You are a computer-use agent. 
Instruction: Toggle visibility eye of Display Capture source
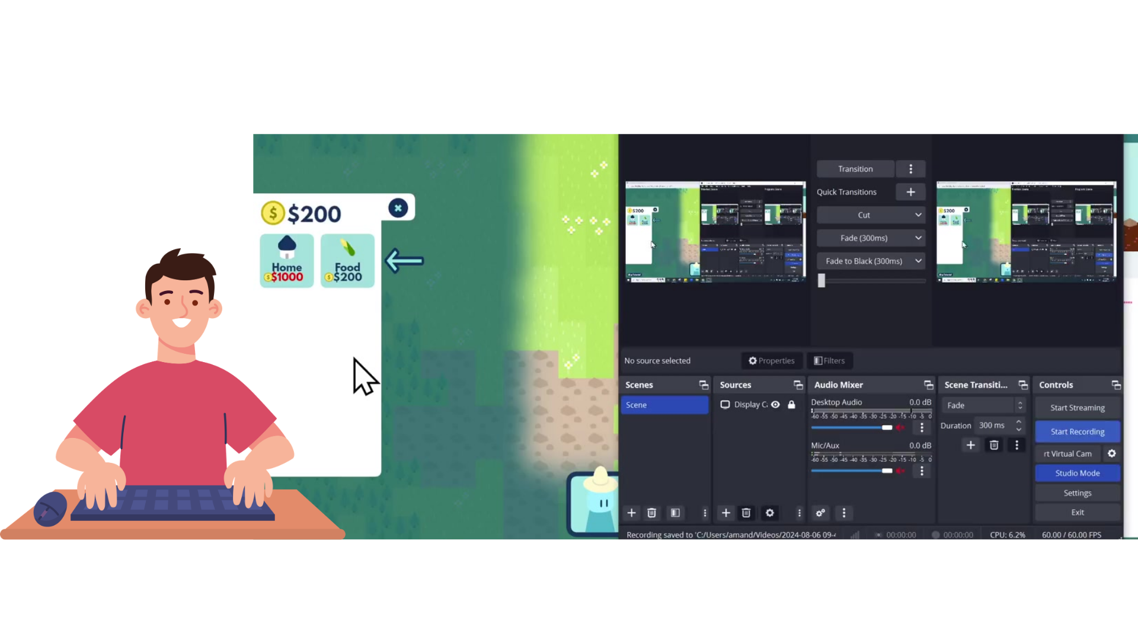(x=775, y=405)
